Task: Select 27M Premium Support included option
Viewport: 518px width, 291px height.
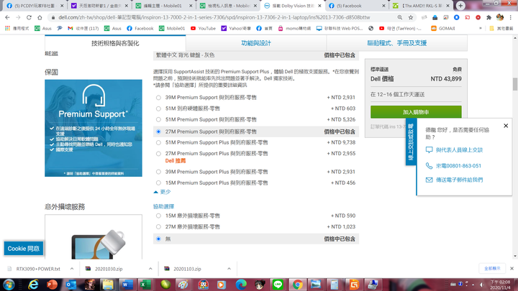Action: click(158, 131)
